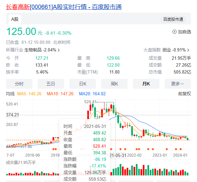Click the 换手率 value 5.46%
This screenshot has height=182, width=197.
click(42, 72)
